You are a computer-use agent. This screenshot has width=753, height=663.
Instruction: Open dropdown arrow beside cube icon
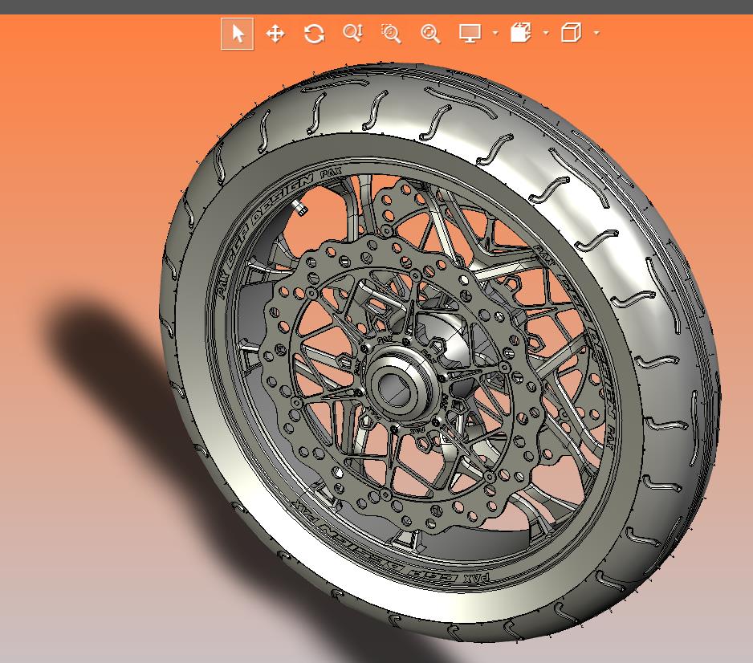click(596, 33)
